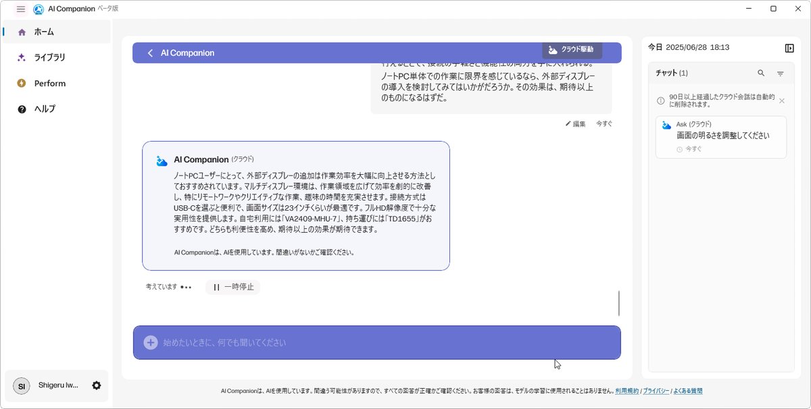Open ライブラリ section
The width and height of the screenshot is (811, 409).
tap(57, 57)
